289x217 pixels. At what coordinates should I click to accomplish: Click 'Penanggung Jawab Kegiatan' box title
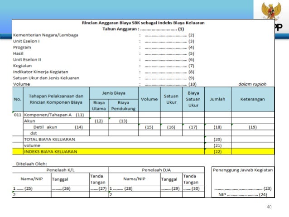[243, 170]
